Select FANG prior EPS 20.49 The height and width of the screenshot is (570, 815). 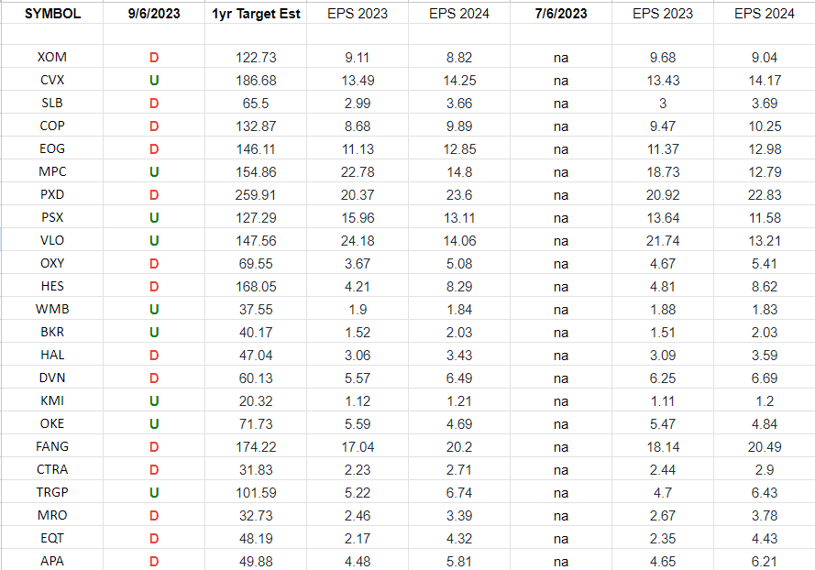pos(764,446)
